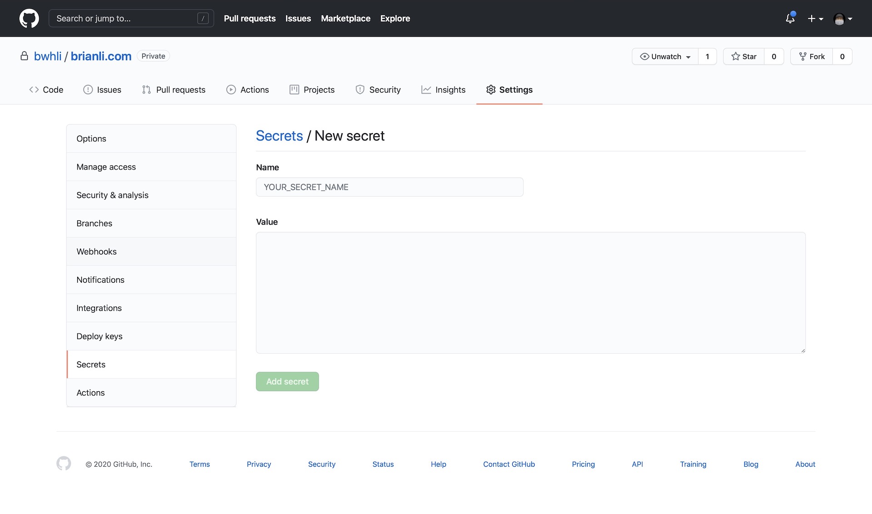Focus the secret Value text area

point(531,293)
